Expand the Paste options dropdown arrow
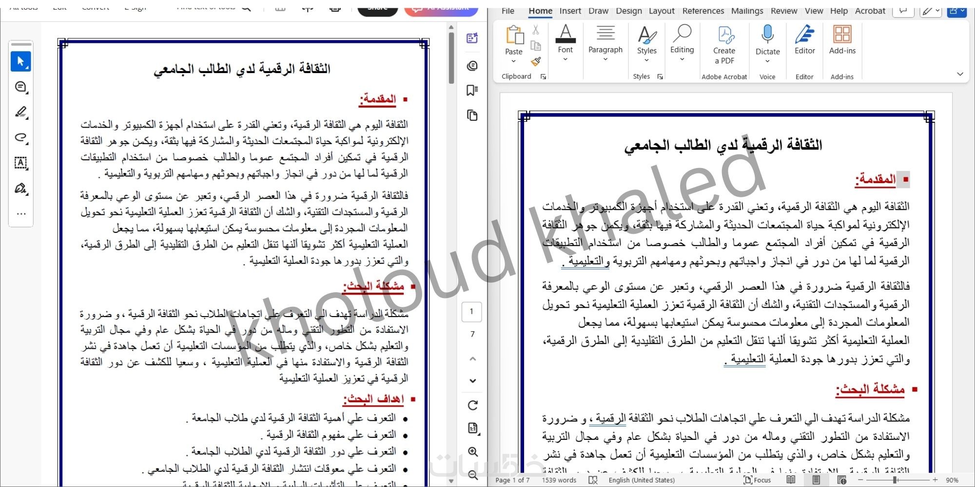The image size is (975, 487). click(513, 61)
